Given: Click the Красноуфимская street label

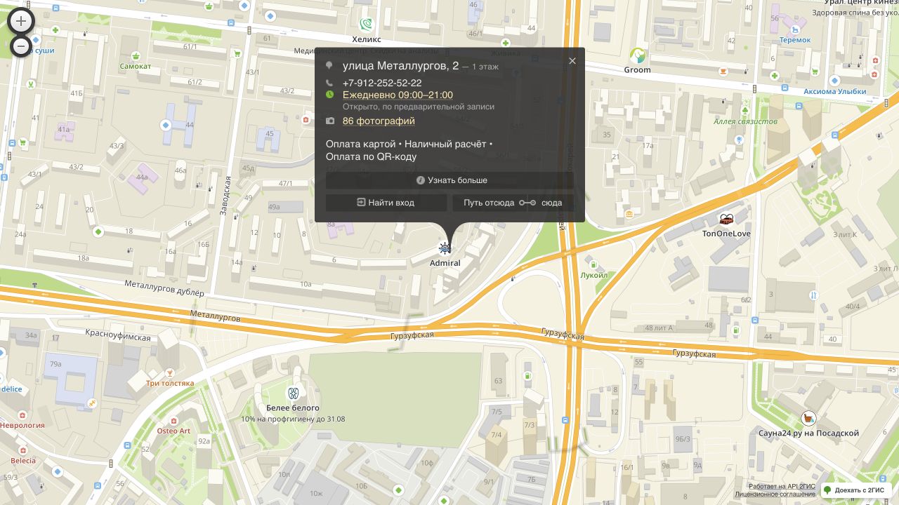Looking at the screenshot, I should 118,335.
